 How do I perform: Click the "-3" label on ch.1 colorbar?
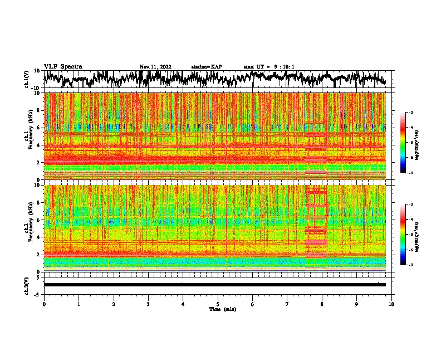pyautogui.click(x=411, y=112)
